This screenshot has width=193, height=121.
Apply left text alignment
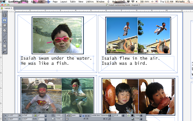(x=83, y=116)
